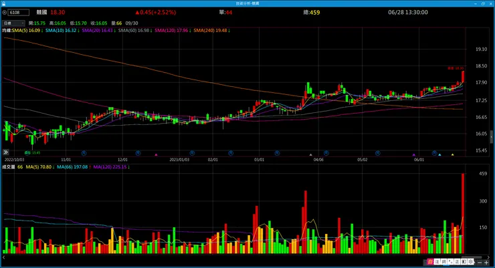This screenshot has height=268, width=495.
Task: Click the circular monthly marker after 02/01
Action: pos(231,153)
